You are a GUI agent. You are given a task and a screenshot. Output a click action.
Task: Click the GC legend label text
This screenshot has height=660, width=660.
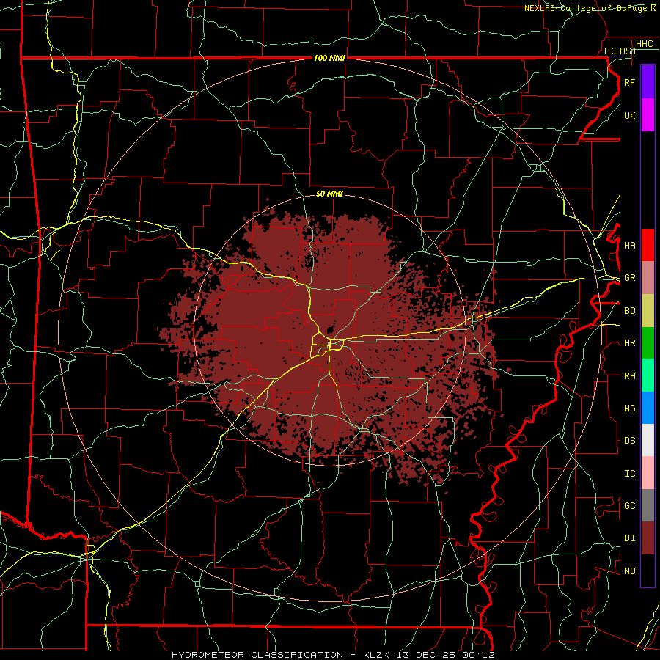pos(629,506)
